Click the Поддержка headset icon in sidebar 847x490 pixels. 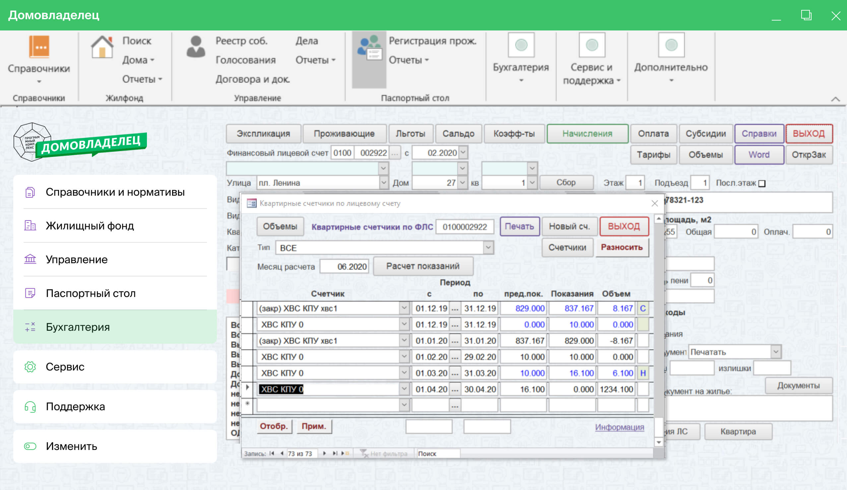coord(30,407)
